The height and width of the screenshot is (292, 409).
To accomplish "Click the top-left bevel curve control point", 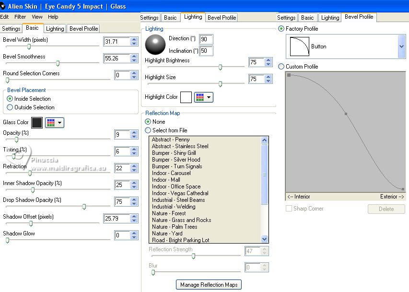I will 289,75.
